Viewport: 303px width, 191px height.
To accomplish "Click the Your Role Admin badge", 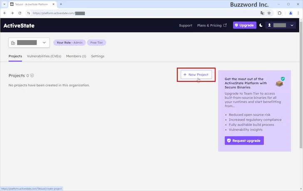I will 70,43.
